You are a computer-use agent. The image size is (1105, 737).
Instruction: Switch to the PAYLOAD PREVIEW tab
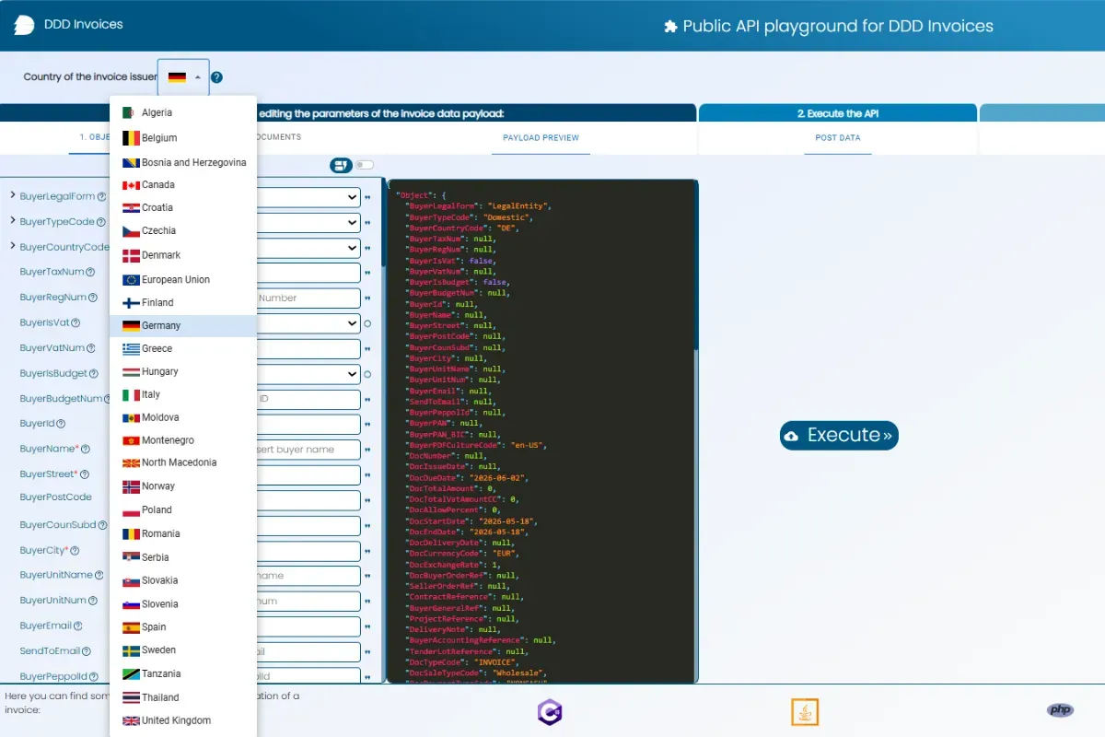541,138
